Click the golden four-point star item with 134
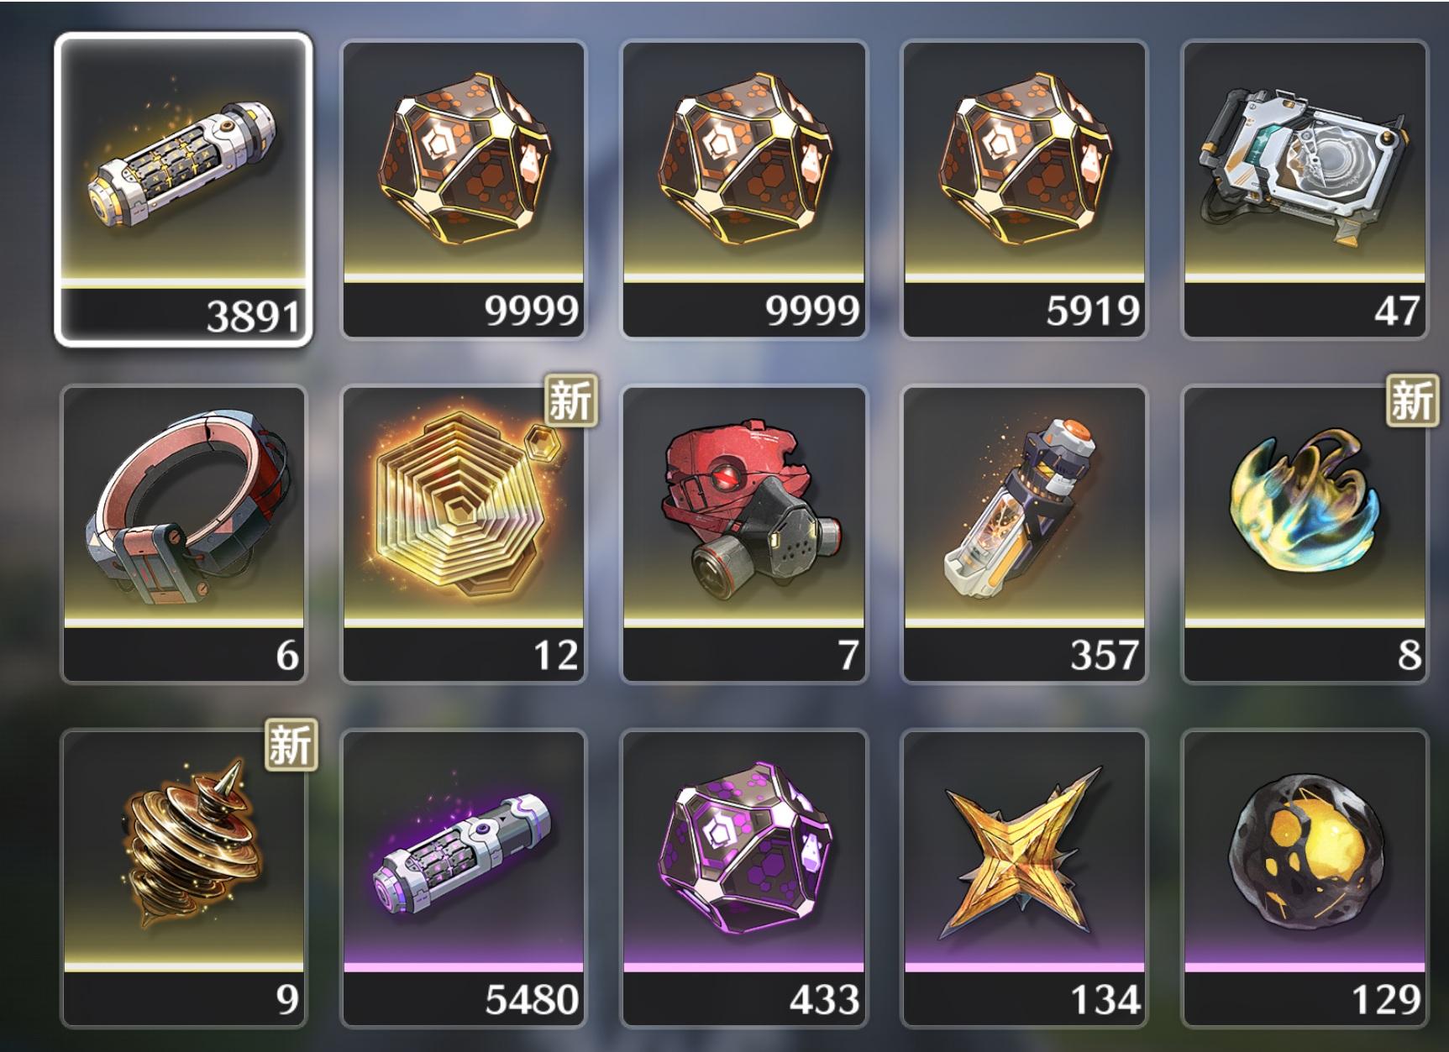The height and width of the screenshot is (1052, 1449). pyautogui.click(x=1023, y=878)
